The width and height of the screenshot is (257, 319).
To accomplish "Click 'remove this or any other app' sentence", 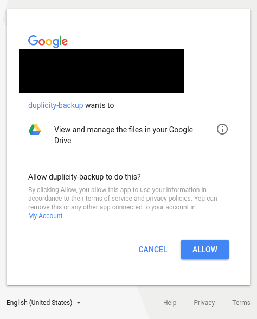I will (x=69, y=207).
